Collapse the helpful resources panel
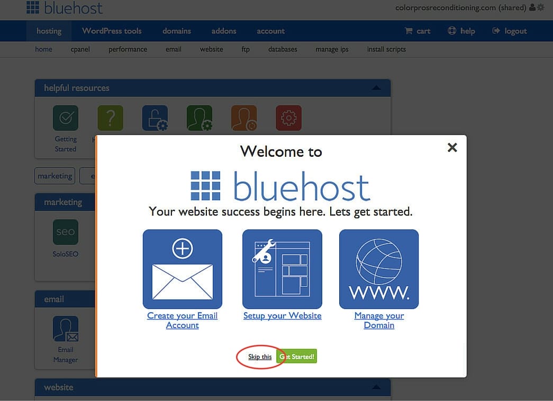Viewport: 553px width, 401px height. (376, 88)
